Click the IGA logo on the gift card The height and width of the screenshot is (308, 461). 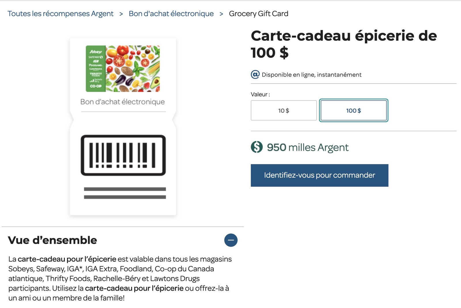click(95, 61)
